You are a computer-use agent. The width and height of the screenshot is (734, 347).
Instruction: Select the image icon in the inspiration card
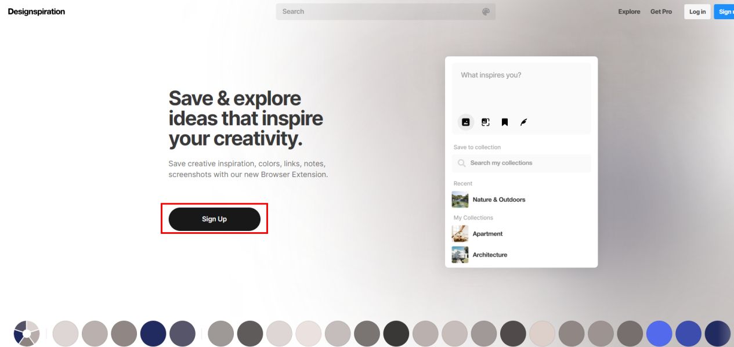465,122
